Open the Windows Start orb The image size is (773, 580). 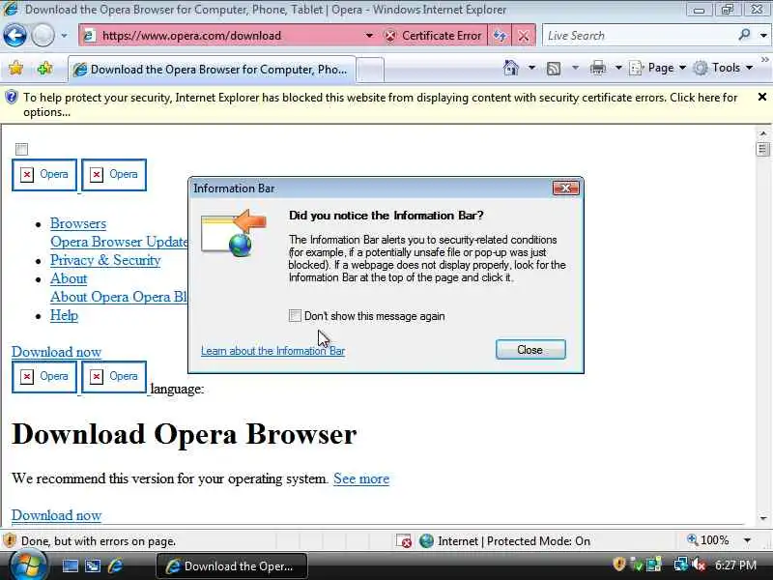(x=28, y=565)
